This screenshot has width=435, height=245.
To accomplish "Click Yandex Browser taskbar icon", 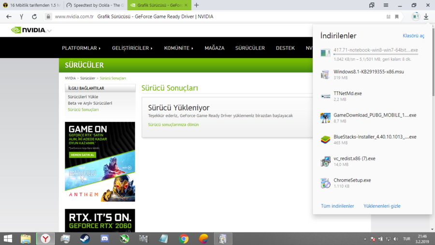I will (45, 239).
